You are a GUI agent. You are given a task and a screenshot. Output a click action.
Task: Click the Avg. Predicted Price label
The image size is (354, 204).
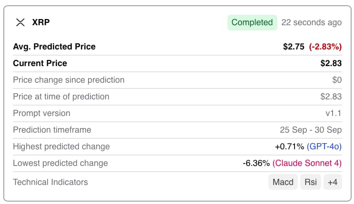[54, 47]
